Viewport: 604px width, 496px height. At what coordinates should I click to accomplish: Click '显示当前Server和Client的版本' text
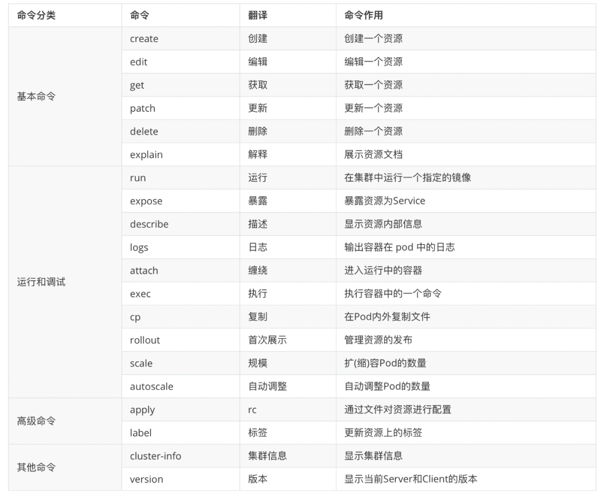point(410,479)
